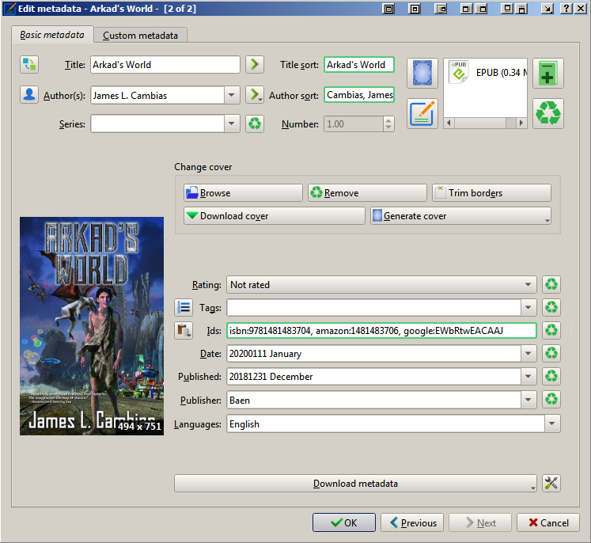Add a new format with the green plus
The width and height of the screenshot is (591, 543).
coord(548,73)
